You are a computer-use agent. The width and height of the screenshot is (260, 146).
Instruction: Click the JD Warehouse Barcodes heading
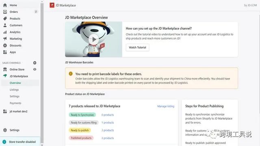79,62
